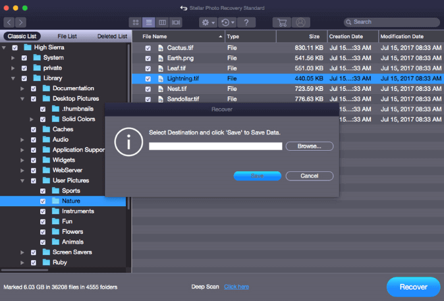Select the list view icon
444x301 pixels.
(x=149, y=22)
